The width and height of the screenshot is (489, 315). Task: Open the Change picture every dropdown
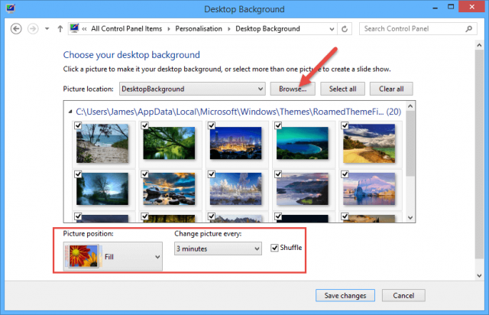(218, 248)
